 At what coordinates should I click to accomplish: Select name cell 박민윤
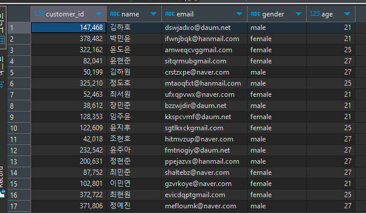point(134,39)
